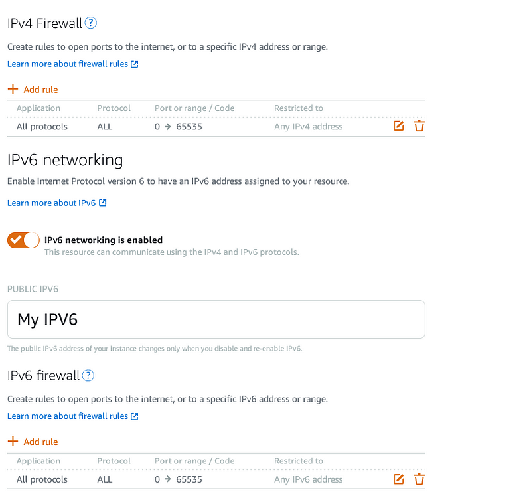Click Add rule in IPv6 firewall
The height and width of the screenshot is (502, 531).
click(x=40, y=442)
